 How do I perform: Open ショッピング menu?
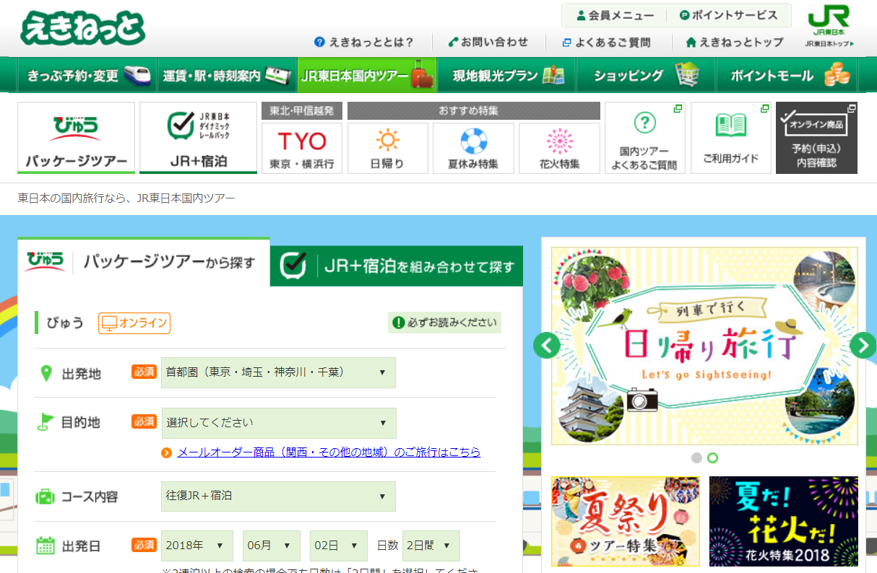[646, 75]
